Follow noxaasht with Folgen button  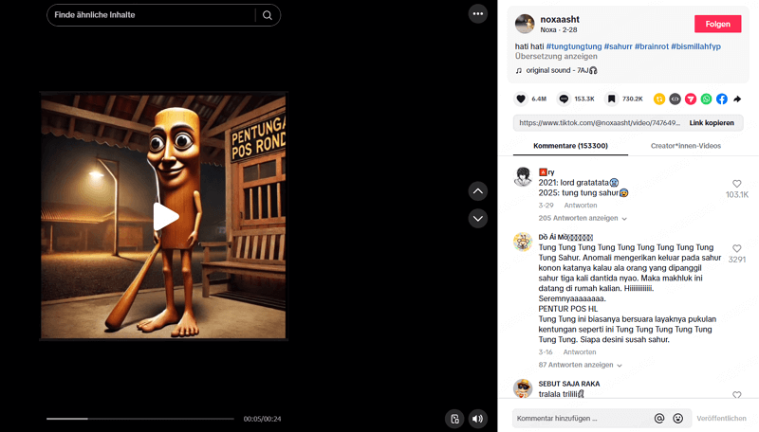click(717, 24)
